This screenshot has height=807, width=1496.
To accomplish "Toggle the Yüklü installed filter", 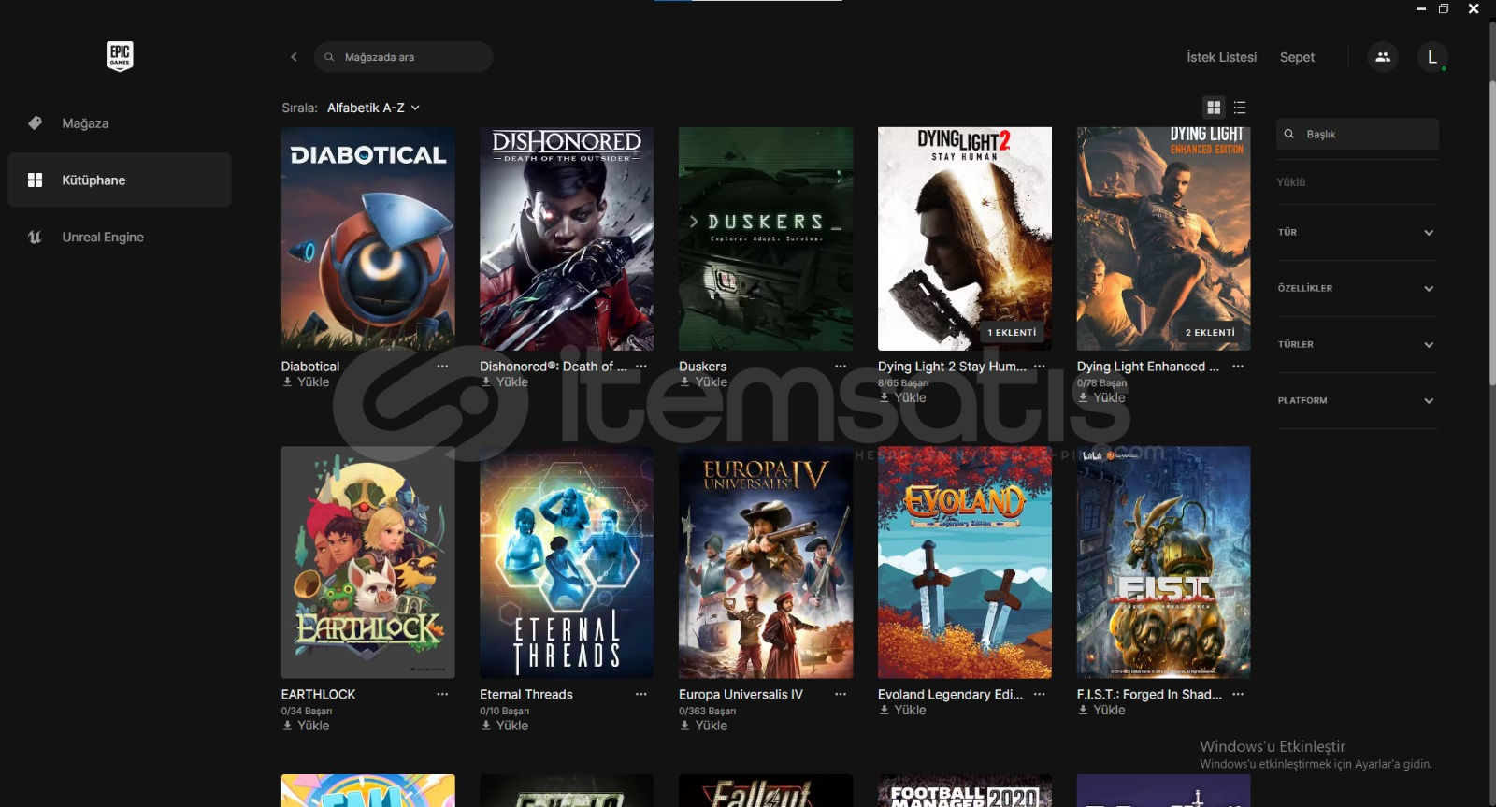I will [x=1291, y=182].
